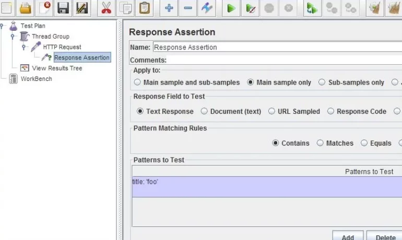Select Response Code field to test
Screen dimensions: 402x240
(x=330, y=111)
